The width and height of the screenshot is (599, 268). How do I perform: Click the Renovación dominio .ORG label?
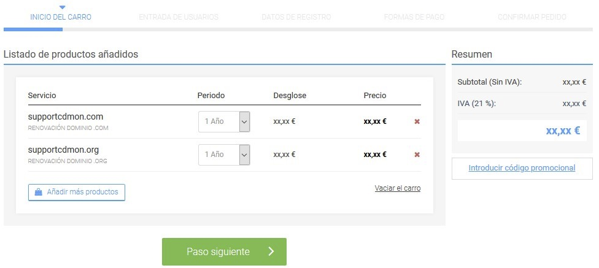(x=68, y=161)
